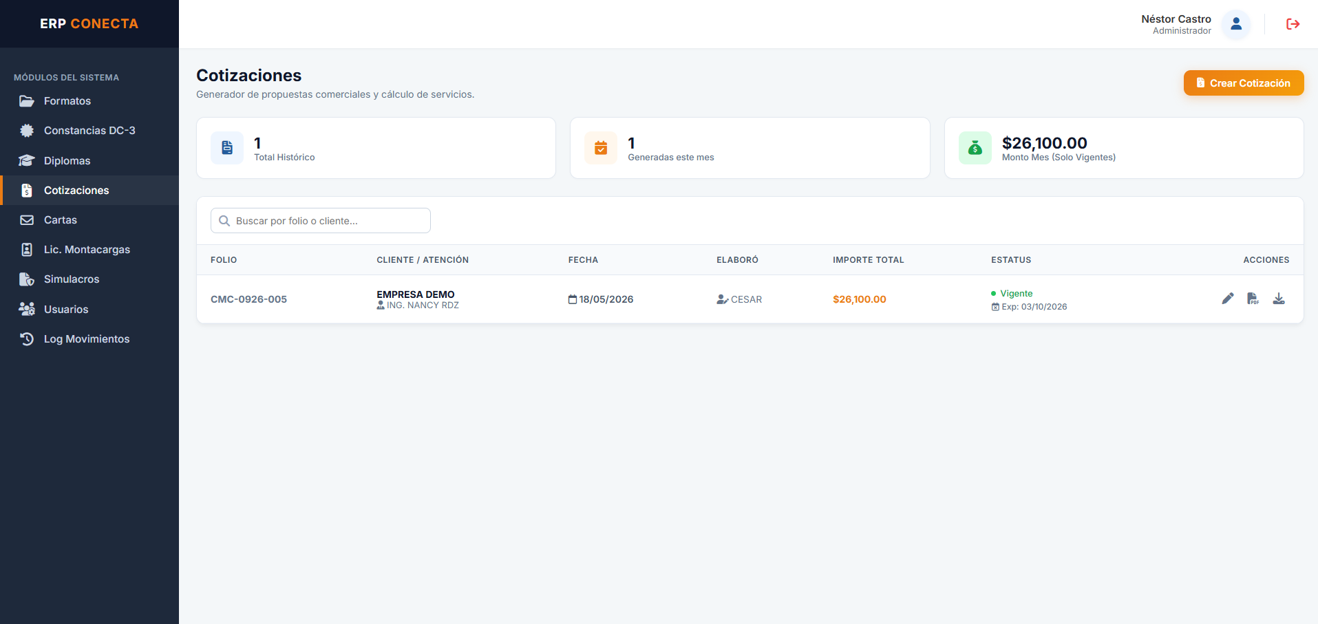Screen dimensions: 1318x624
Task: Click the date 18/05/2026
Action: [x=606, y=299]
